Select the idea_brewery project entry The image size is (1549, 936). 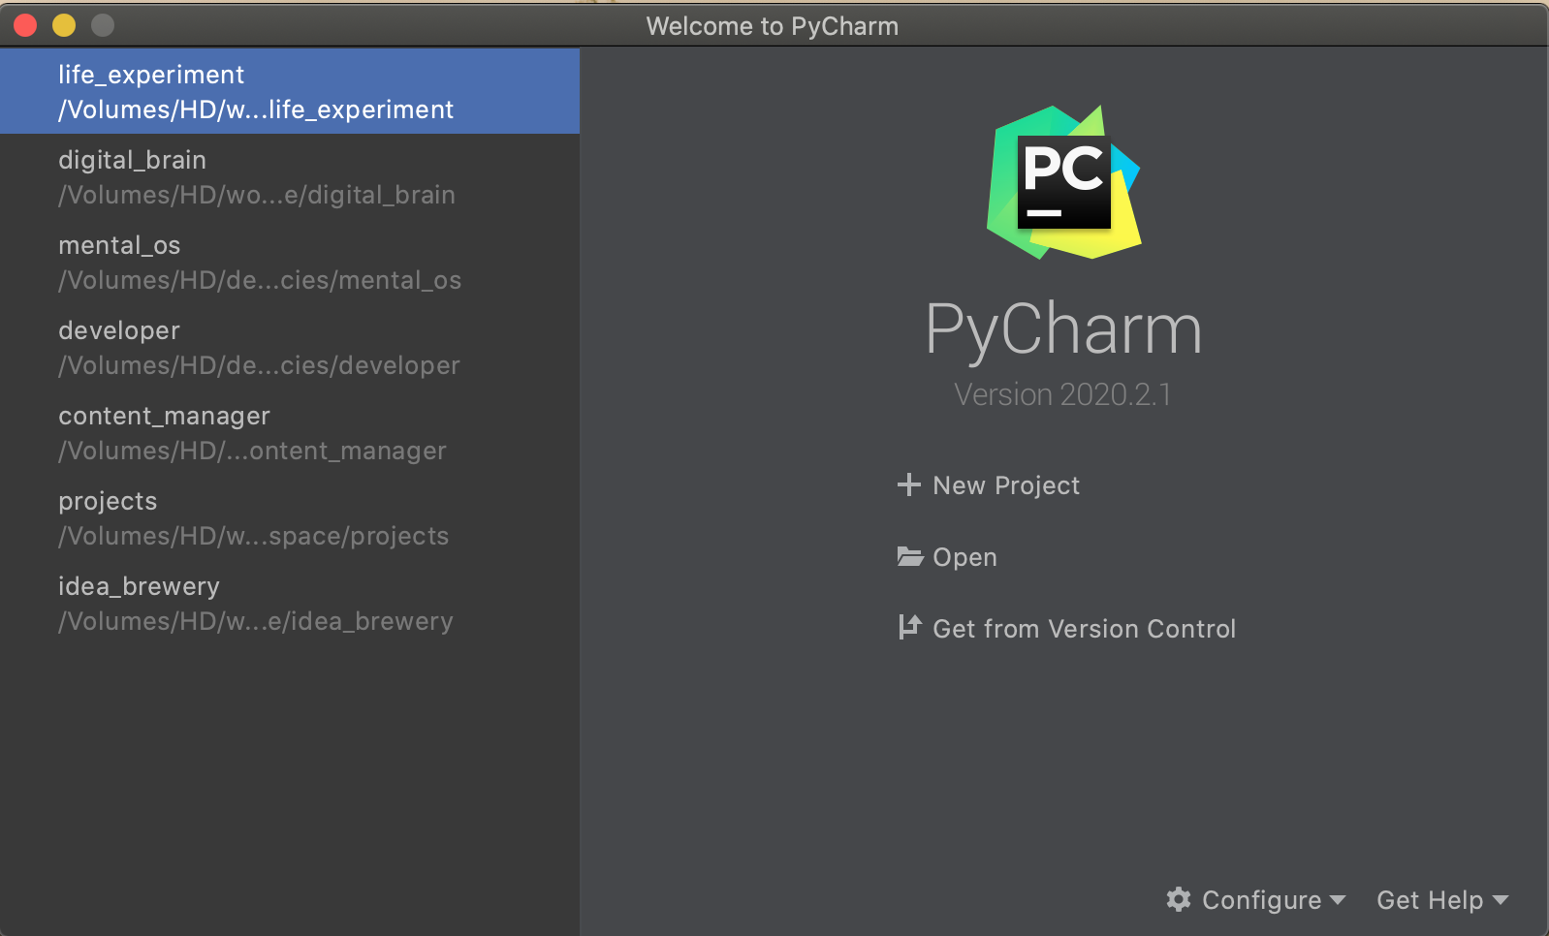(290, 603)
